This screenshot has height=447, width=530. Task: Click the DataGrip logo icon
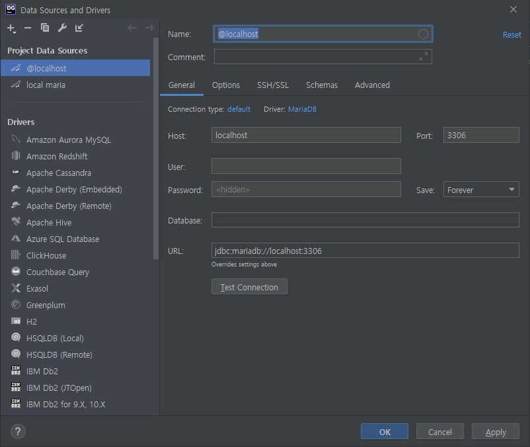pyautogui.click(x=11, y=9)
